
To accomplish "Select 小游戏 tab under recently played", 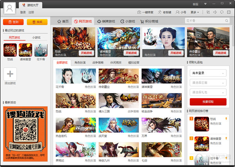I will pos(36,38).
